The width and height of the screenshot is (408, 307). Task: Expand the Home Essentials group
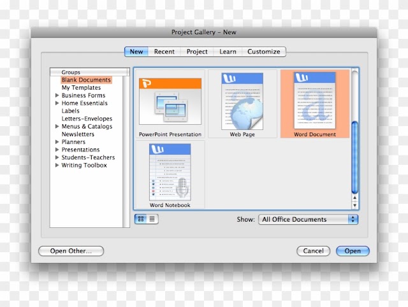click(x=57, y=103)
